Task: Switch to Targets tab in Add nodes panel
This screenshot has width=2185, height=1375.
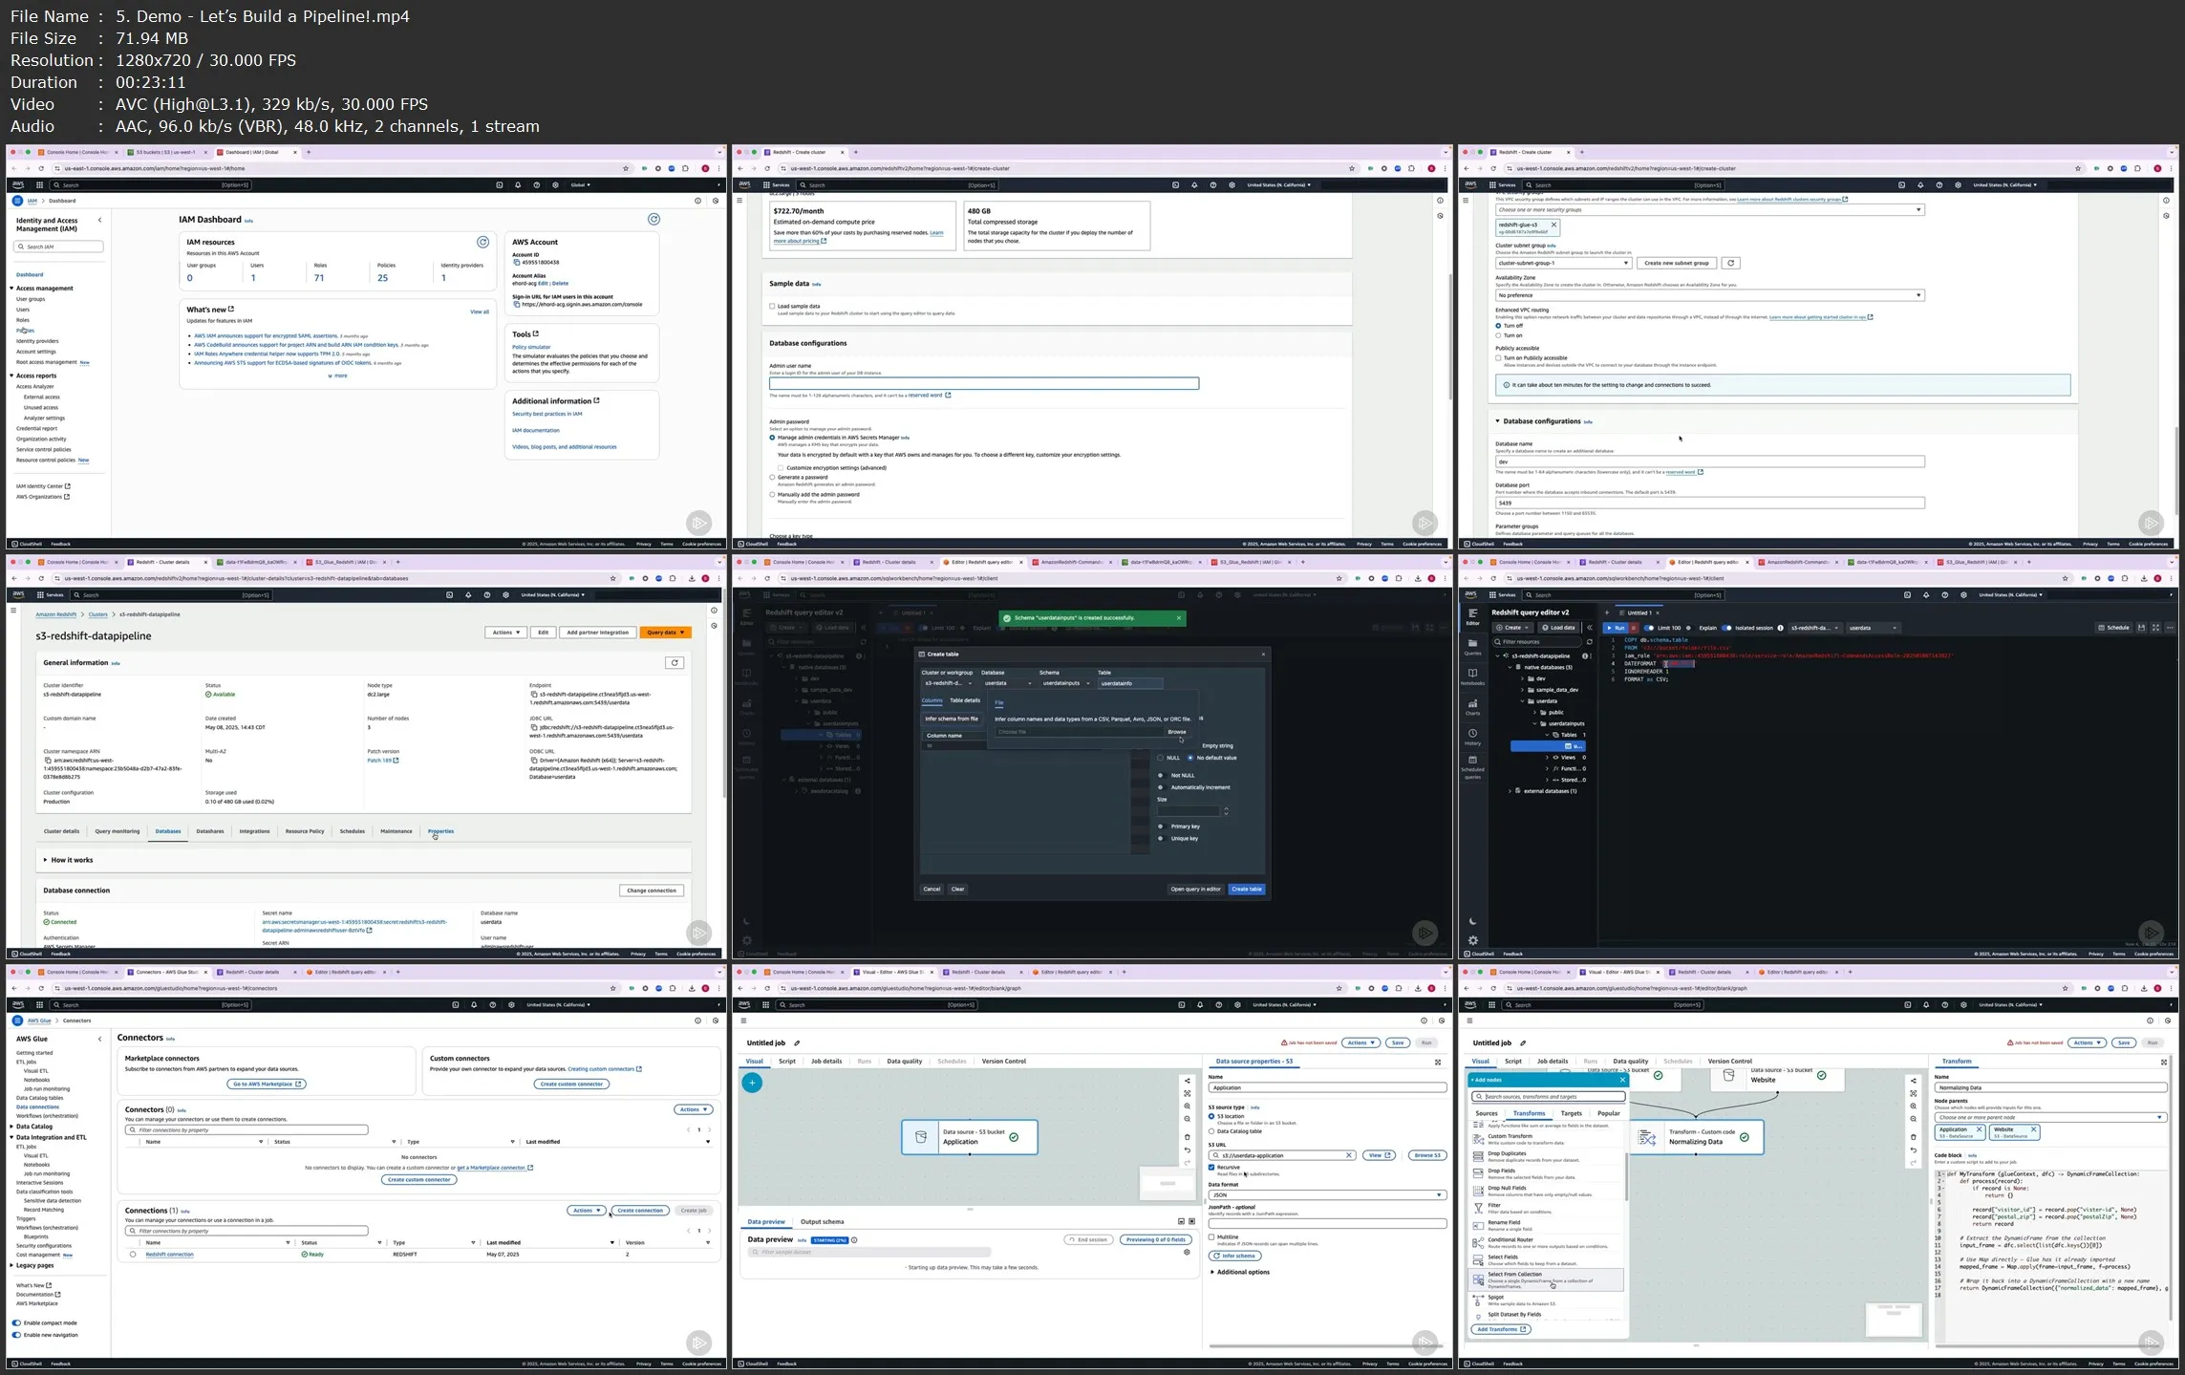Action: pyautogui.click(x=1571, y=1113)
